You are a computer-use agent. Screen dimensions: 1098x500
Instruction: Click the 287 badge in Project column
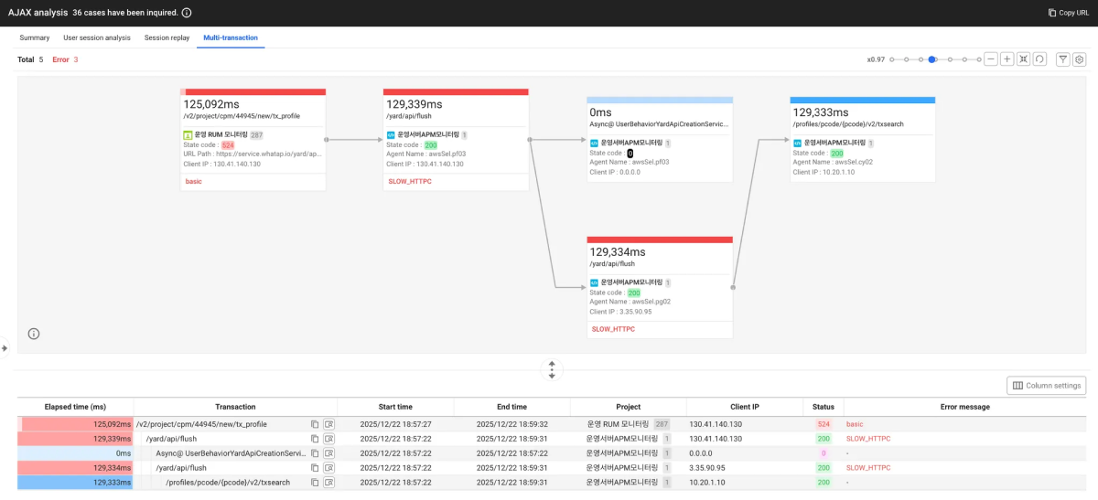[x=662, y=424]
